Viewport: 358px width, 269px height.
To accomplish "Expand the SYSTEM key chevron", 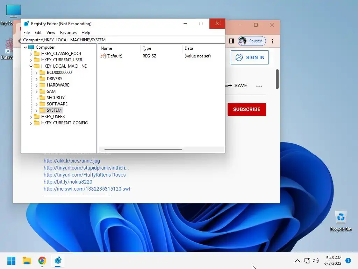I will click(x=36, y=110).
